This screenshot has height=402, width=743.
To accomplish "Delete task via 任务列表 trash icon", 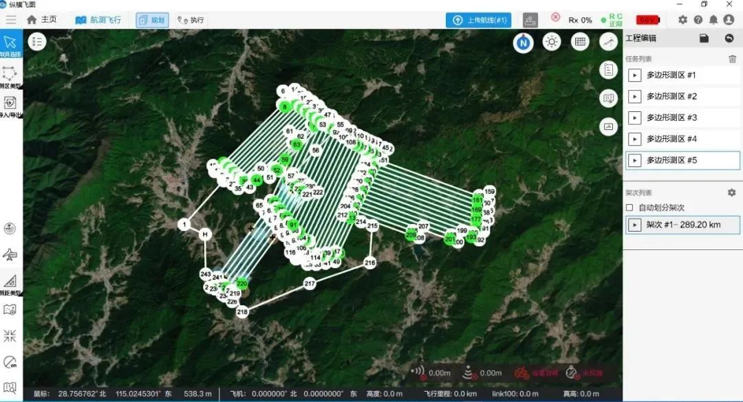I will click(732, 58).
